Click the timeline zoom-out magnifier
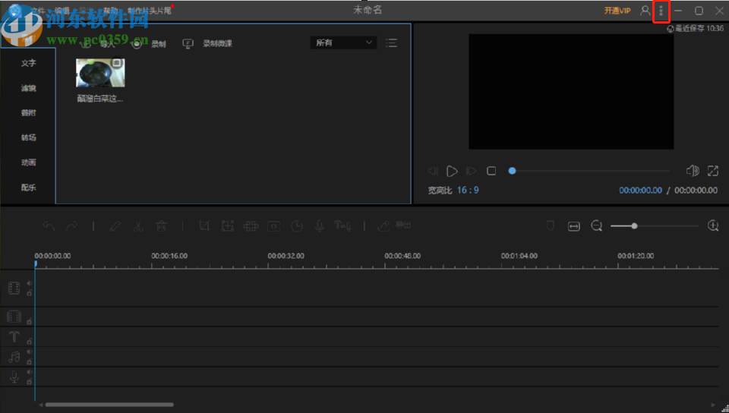Screen dimensions: 729x413 [597, 225]
